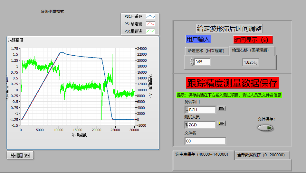This screenshot has height=173, width=306.
Task: Click the 1.825 time display indicator
Action: point(250,62)
